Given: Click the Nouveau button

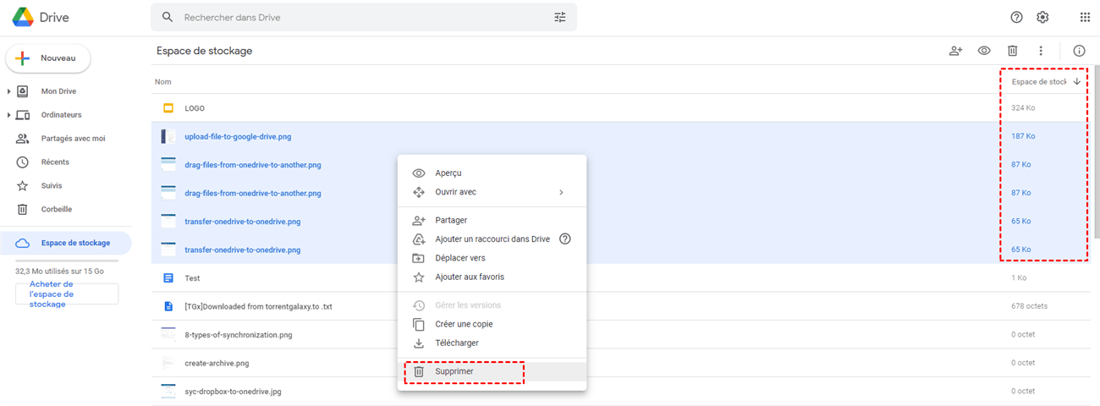Looking at the screenshot, I should coord(48,58).
